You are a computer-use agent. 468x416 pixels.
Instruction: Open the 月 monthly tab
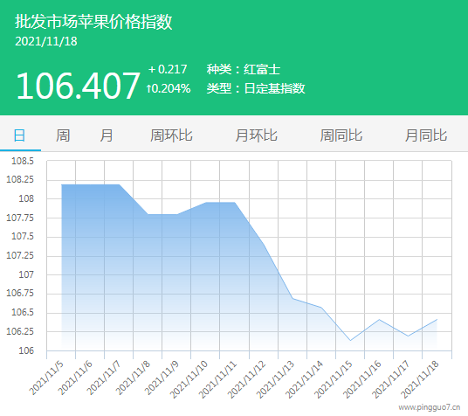click(107, 135)
